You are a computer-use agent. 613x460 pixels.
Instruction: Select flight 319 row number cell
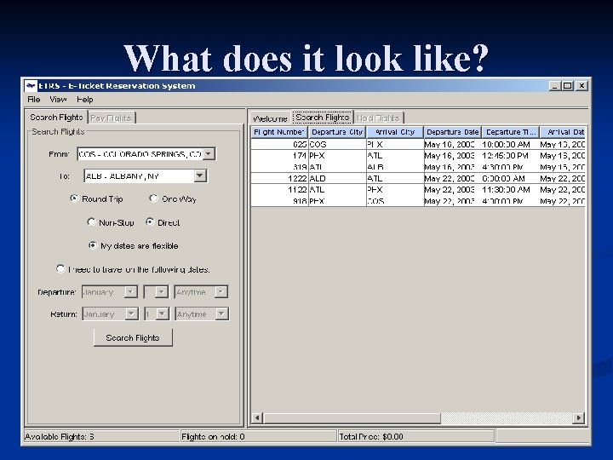pos(279,167)
